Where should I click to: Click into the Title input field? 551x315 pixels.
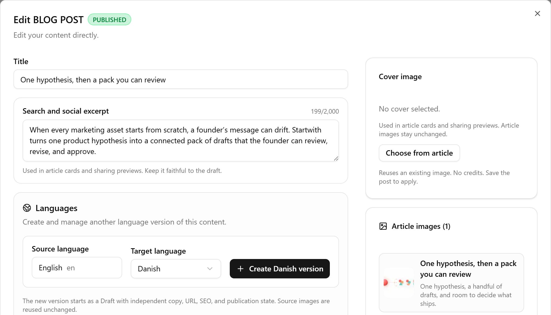point(181,79)
